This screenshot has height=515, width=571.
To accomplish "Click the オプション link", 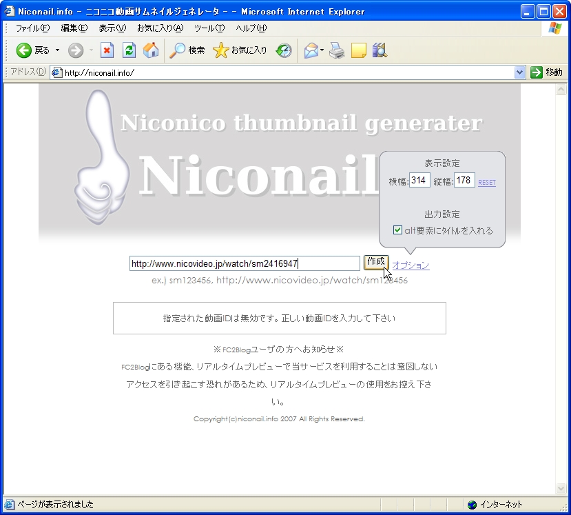I will point(411,265).
